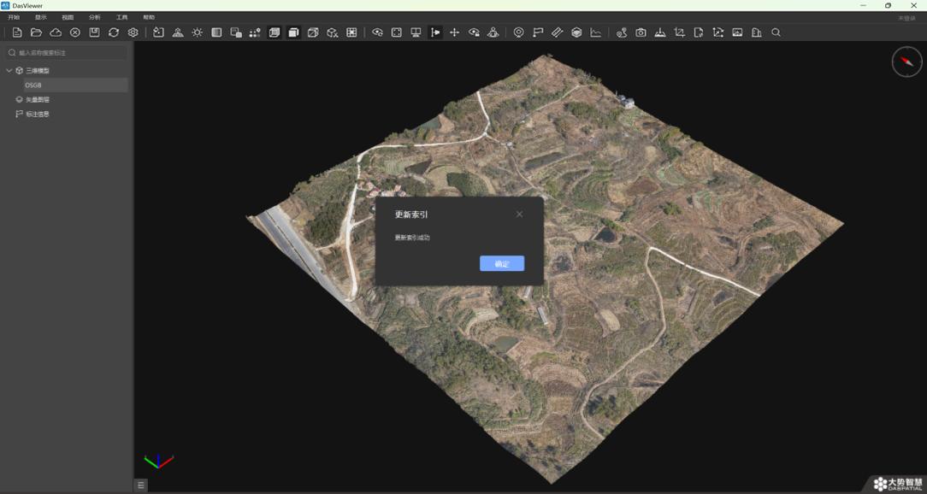Click the line chart profile icon
This screenshot has height=494, width=927.
[595, 32]
